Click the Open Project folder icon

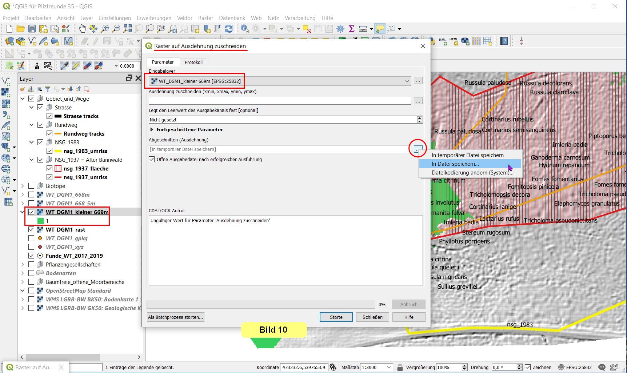(21, 29)
